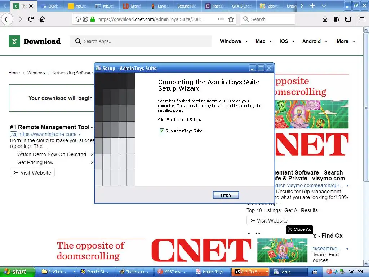Expand the Android menu dropdown
This screenshot has height=277, width=369.
326,41
